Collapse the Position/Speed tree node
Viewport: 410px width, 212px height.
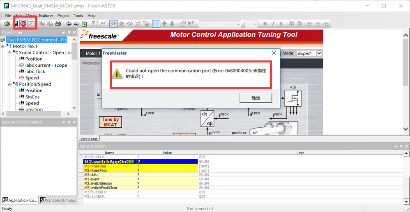click(x=9, y=84)
